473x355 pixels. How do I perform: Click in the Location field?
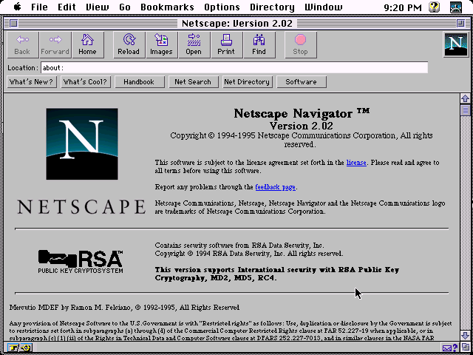pyautogui.click(x=234, y=67)
